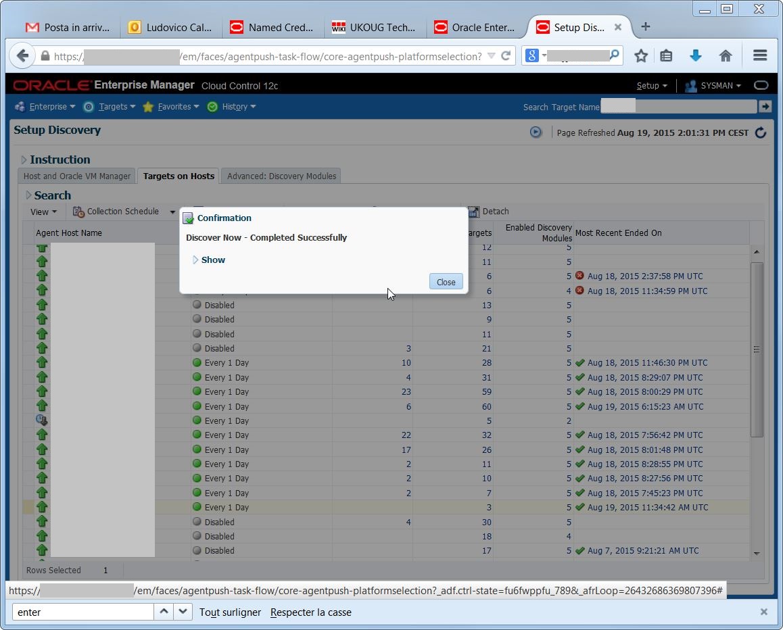Reload the page from the address bar
Viewport: 783px width, 630px height.
[506, 56]
